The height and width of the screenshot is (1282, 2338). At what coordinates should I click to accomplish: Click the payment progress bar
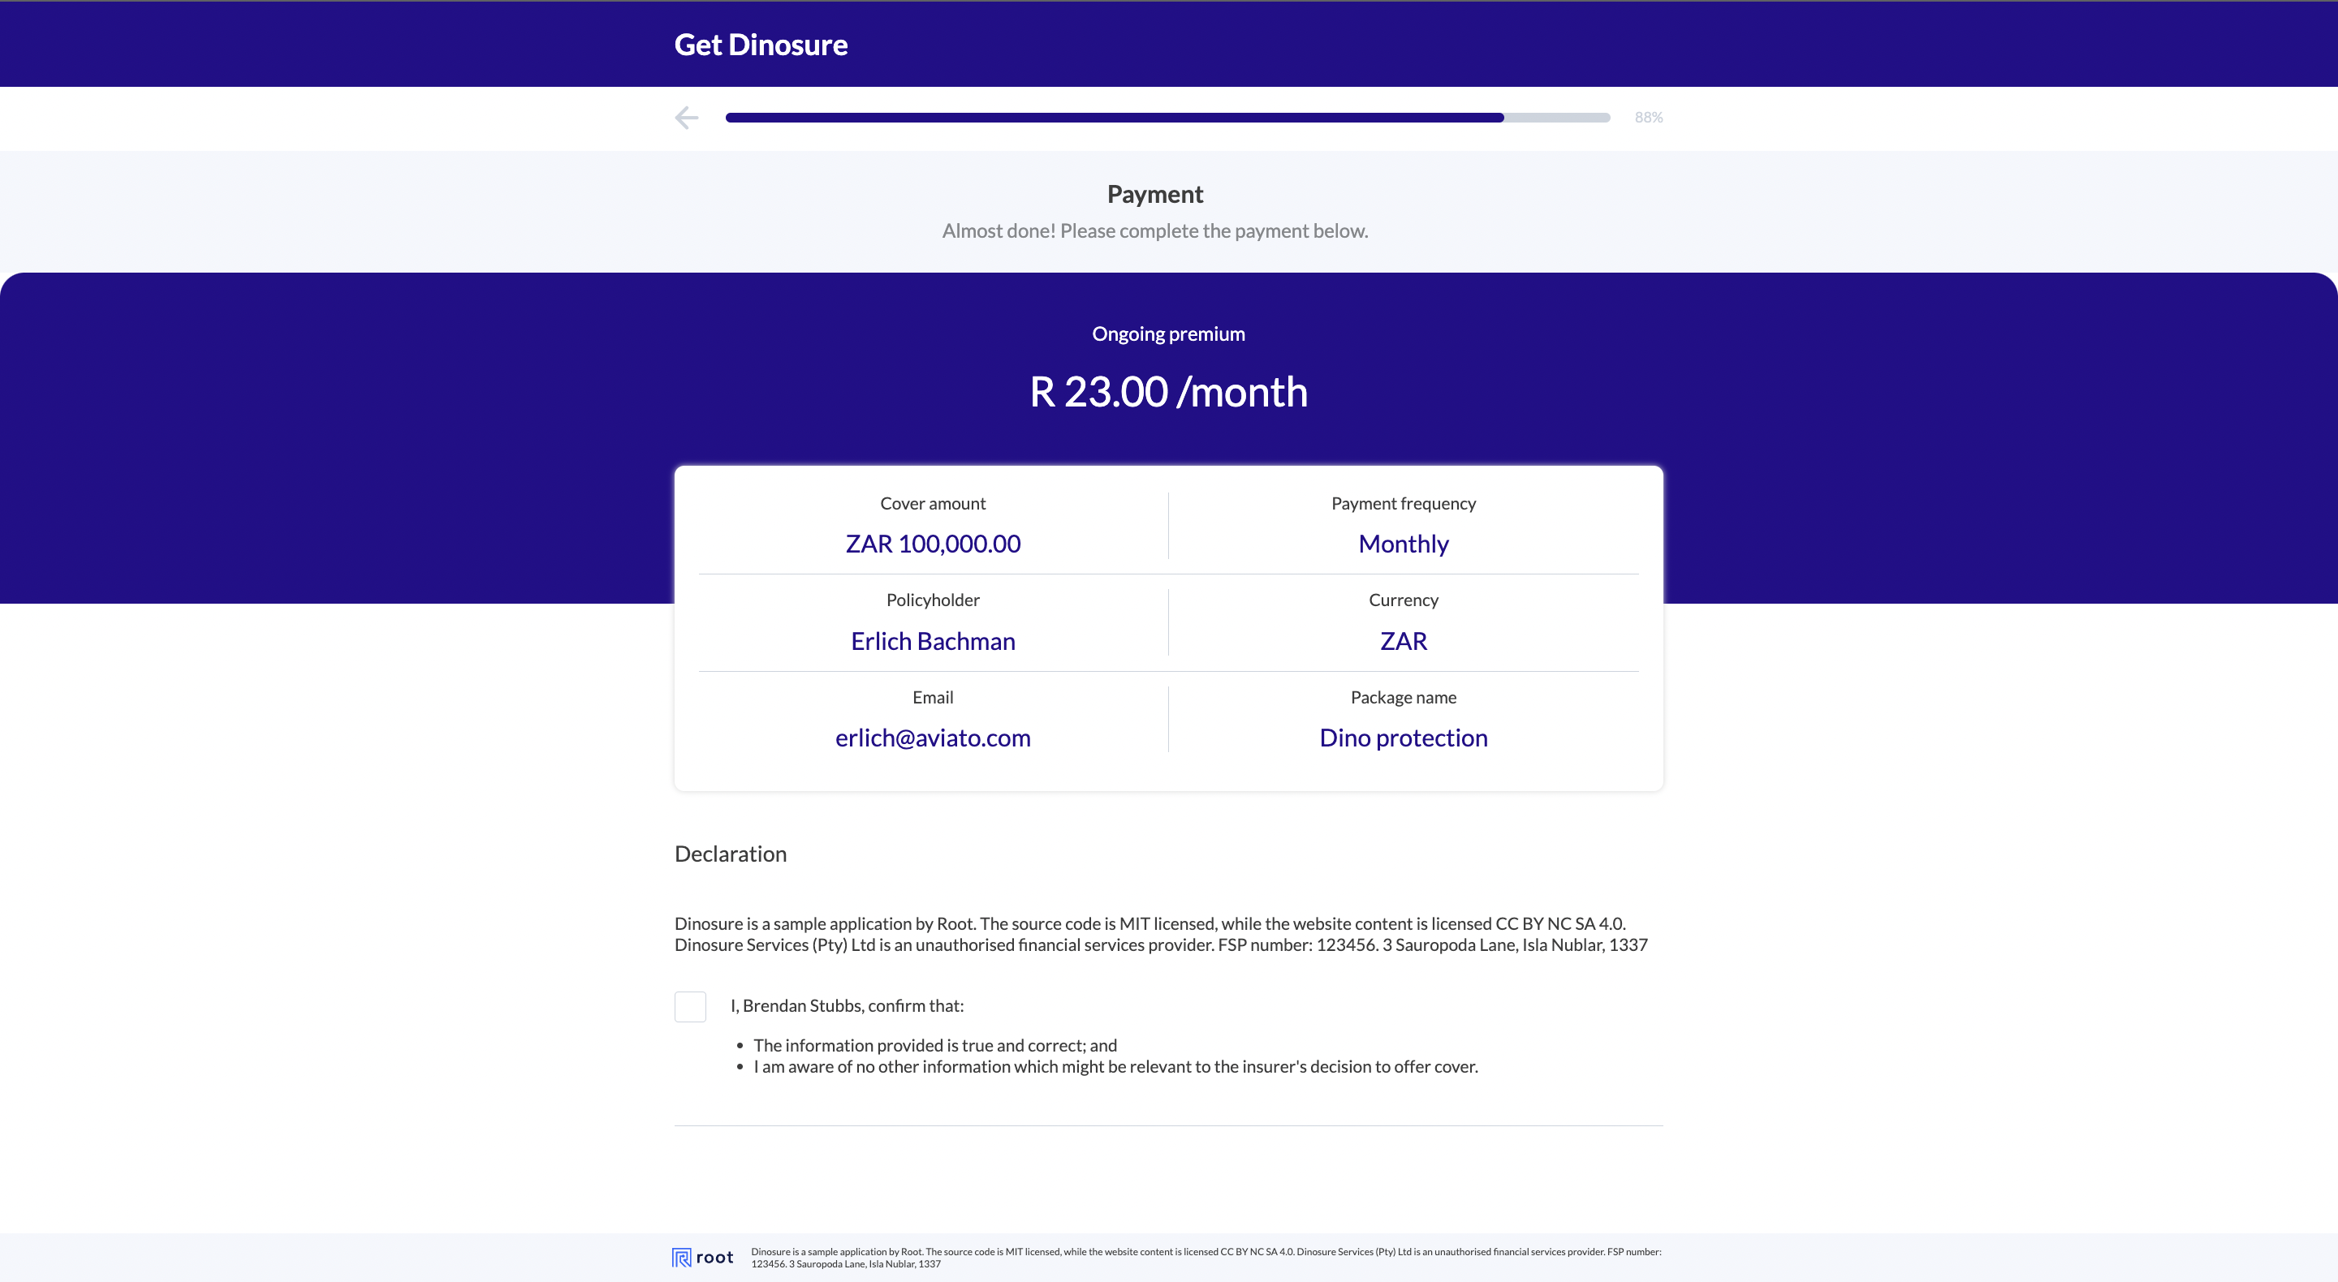coord(1167,117)
